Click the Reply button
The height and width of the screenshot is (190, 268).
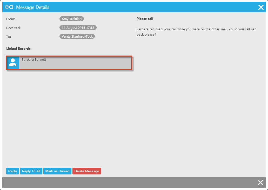point(12,171)
